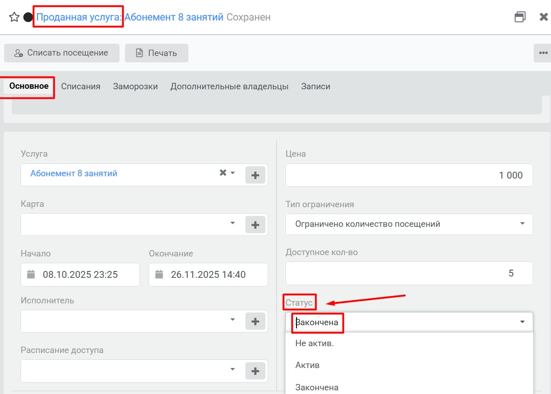
Task: Open Абонемент 8 занятий link in Услуга field
Action: tap(74, 174)
